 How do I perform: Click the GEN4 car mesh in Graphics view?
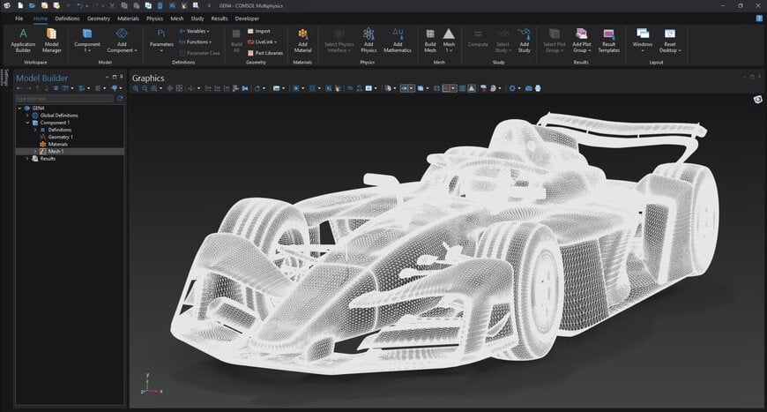[x=445, y=244]
